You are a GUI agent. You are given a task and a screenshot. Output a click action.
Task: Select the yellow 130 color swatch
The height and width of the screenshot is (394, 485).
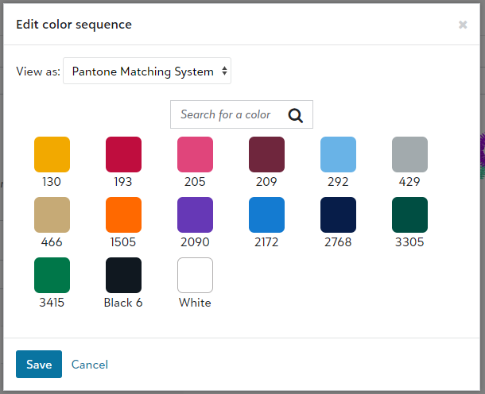point(52,155)
